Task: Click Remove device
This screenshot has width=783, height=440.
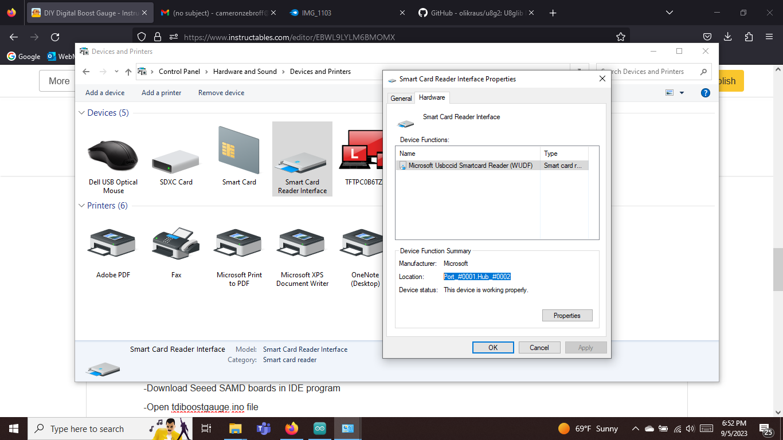Action: point(221,93)
